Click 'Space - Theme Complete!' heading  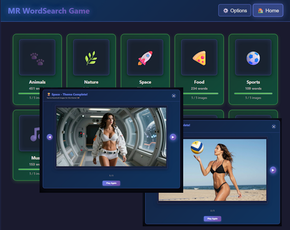point(70,94)
